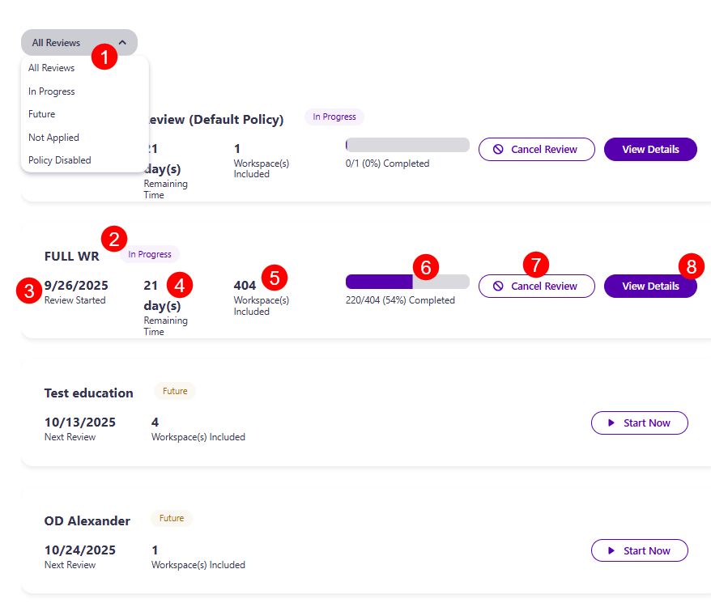Click the FULL WR progress bar
This screenshot has width=711, height=603.
point(407,281)
